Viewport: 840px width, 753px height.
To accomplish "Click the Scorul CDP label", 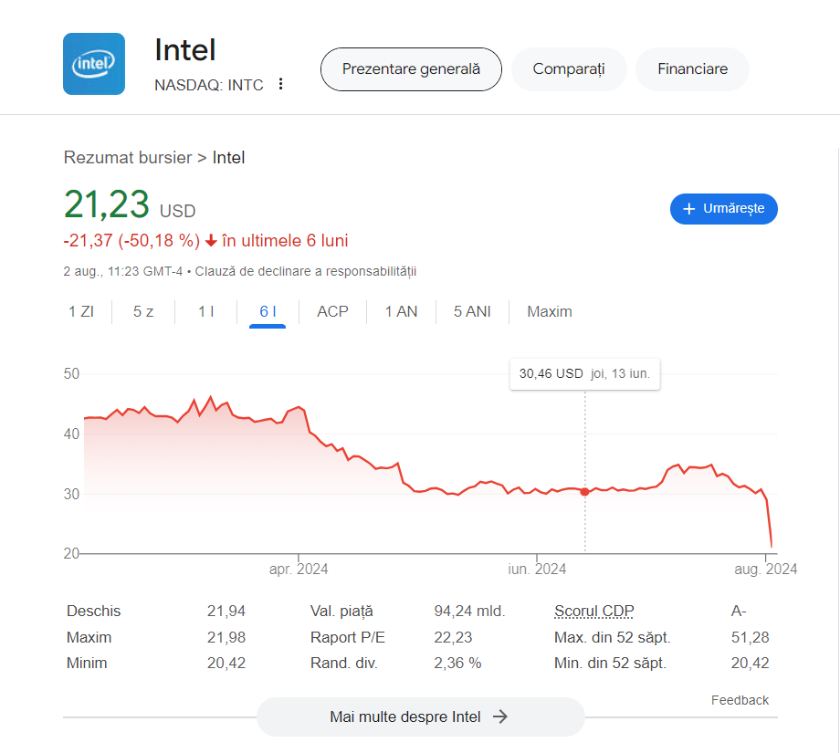I will [594, 612].
